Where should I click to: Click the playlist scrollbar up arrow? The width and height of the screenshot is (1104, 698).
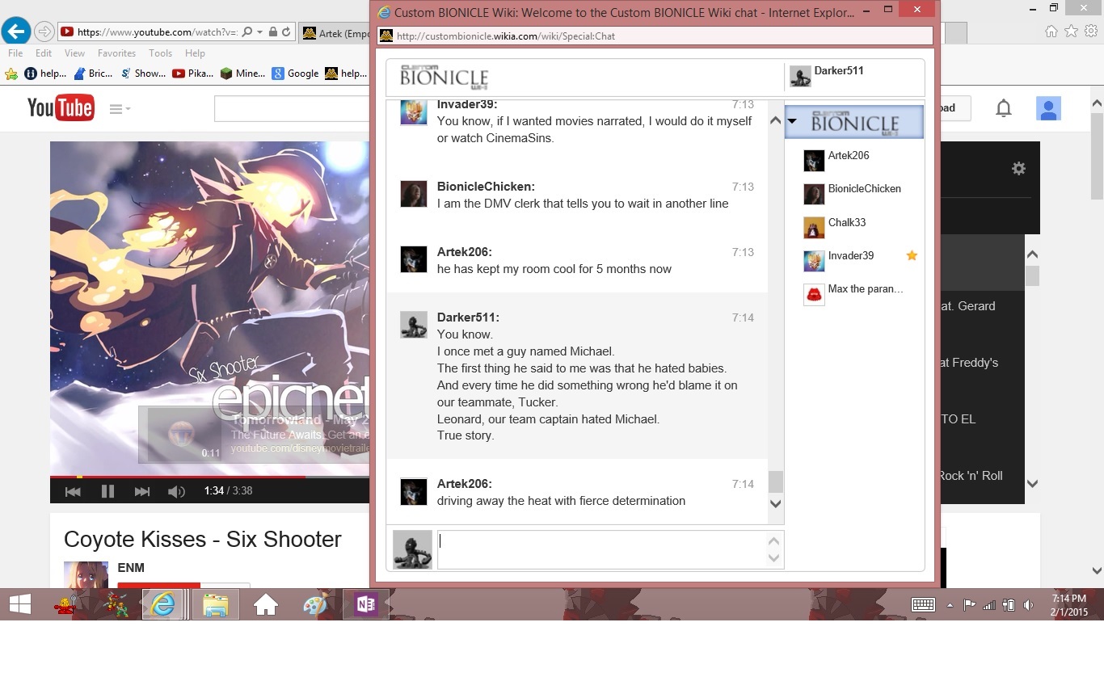(1032, 255)
